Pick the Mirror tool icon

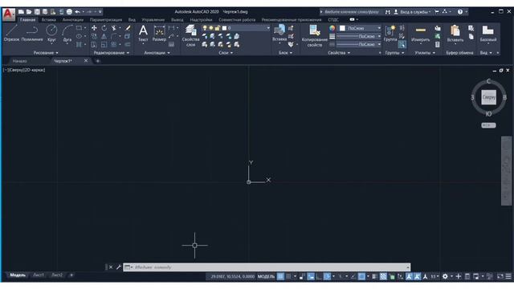104,36
